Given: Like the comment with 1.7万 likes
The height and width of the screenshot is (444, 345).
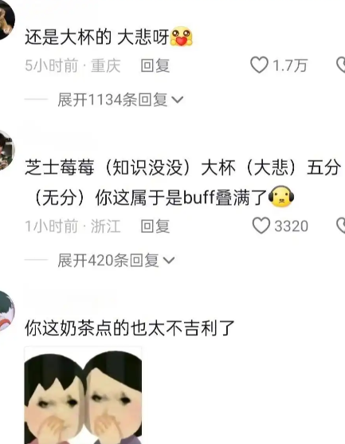Looking at the screenshot, I should click(259, 65).
